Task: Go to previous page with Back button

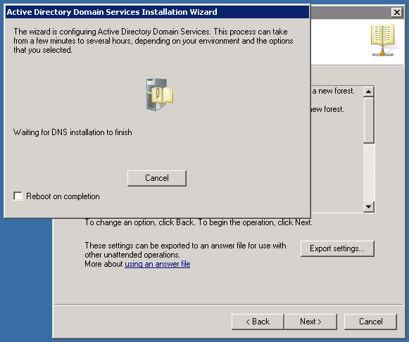Action: tap(258, 322)
